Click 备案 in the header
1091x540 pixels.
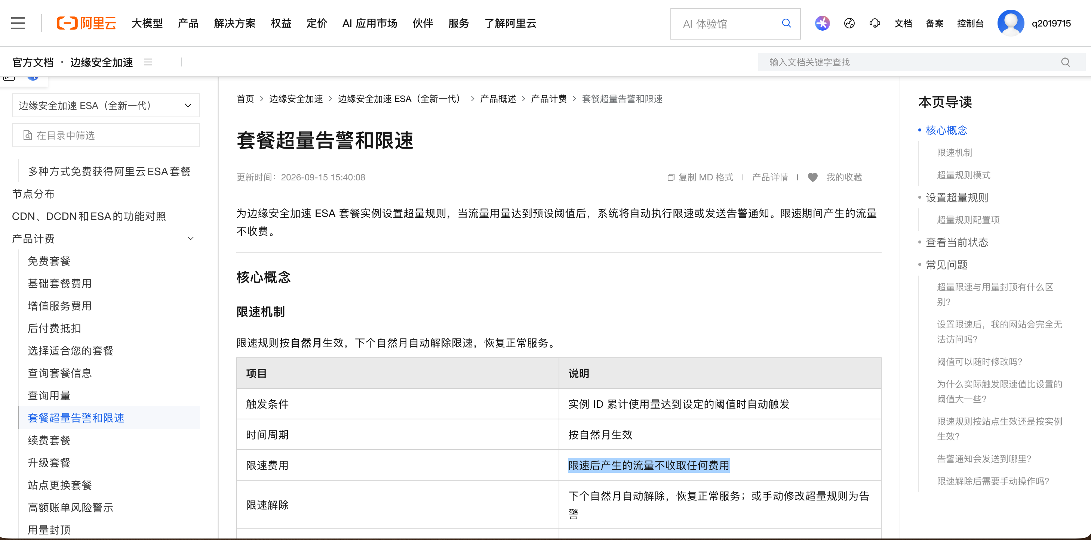[x=934, y=23]
